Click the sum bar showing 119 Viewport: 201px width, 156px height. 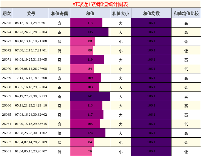coord(87,60)
